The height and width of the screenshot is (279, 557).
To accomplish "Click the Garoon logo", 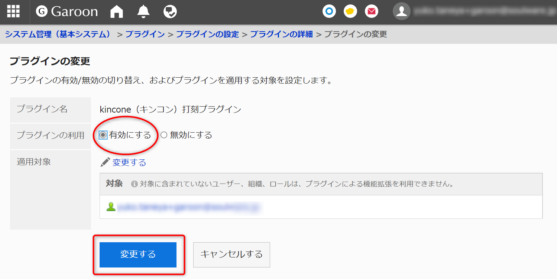I will click(x=67, y=12).
